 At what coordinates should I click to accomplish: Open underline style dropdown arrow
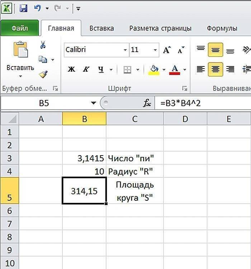(111, 70)
